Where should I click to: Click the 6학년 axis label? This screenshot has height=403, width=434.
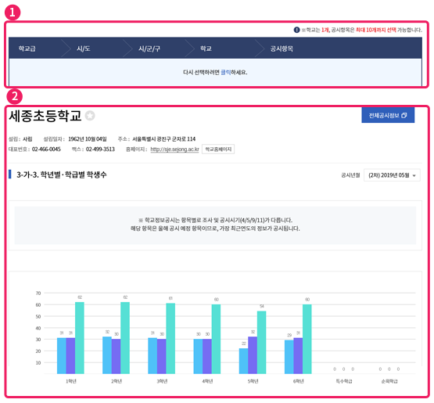299,381
